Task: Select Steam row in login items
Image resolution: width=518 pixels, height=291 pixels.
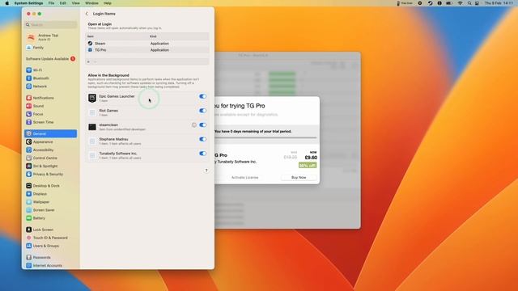Action: point(147,44)
